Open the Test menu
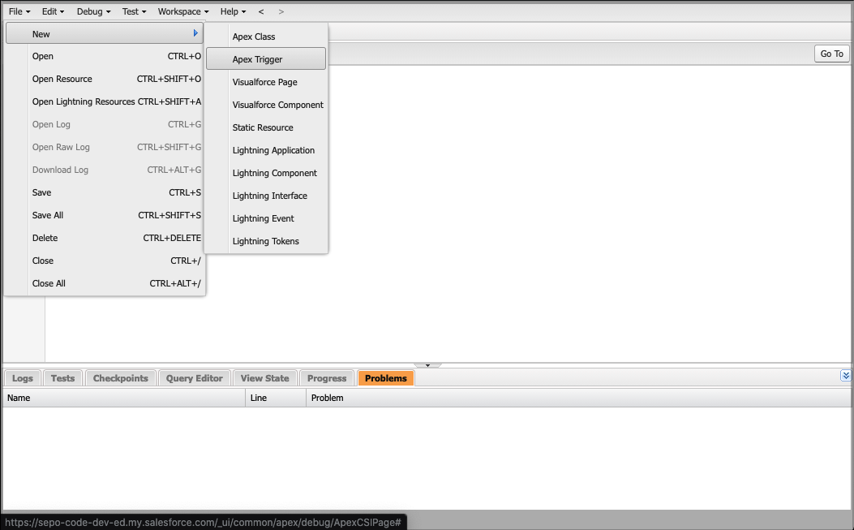This screenshot has height=530, width=854. [x=134, y=11]
